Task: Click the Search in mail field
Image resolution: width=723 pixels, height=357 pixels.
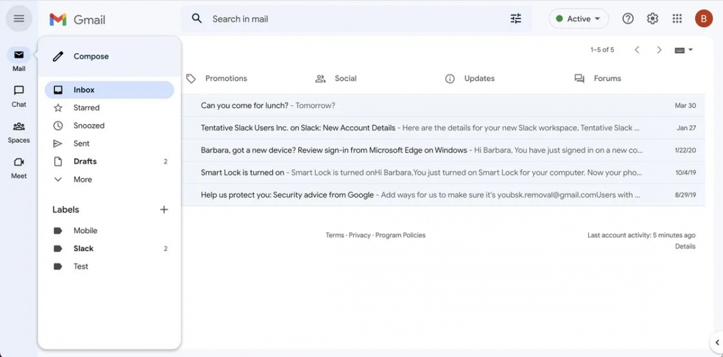Action: click(355, 19)
